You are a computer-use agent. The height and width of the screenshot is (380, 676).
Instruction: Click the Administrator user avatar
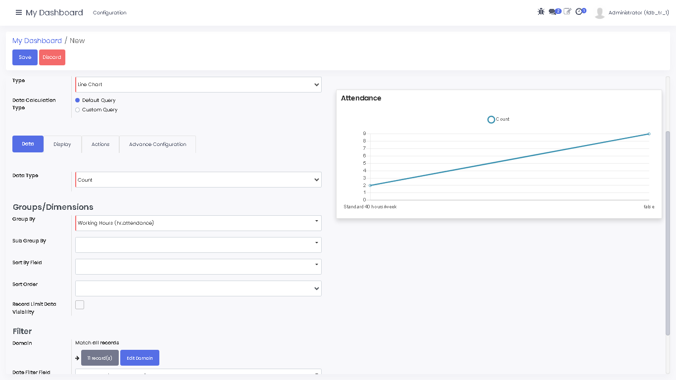pos(600,13)
